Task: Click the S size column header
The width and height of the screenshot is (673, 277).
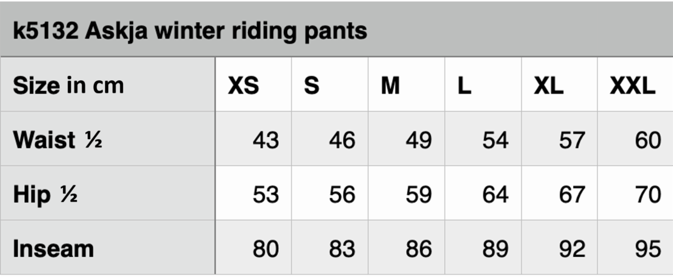Action: click(312, 86)
